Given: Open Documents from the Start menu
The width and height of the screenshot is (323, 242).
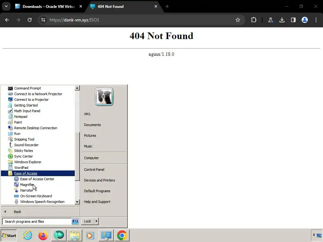Looking at the screenshot, I should tap(92, 125).
